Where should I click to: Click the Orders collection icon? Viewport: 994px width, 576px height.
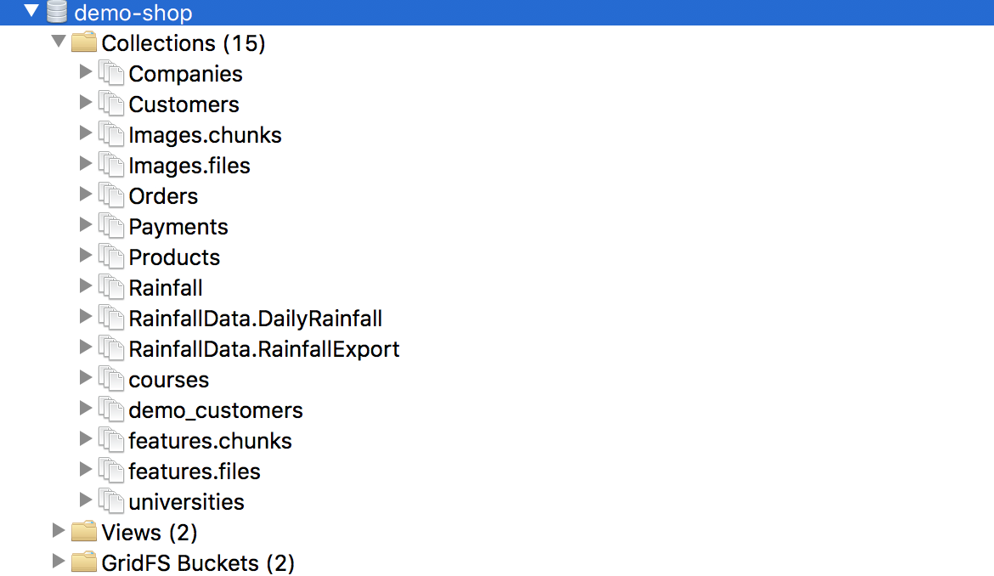coord(112,195)
